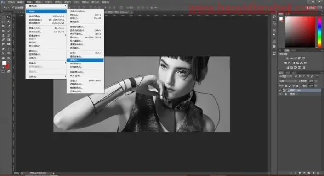Toggle Auto-Select checkbox in options bar
This screenshot has width=324, height=176.
[x=13, y=7]
